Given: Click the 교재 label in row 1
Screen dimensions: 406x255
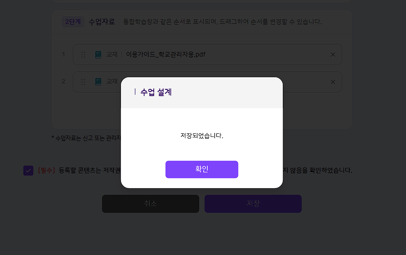Looking at the screenshot, I should (x=112, y=55).
